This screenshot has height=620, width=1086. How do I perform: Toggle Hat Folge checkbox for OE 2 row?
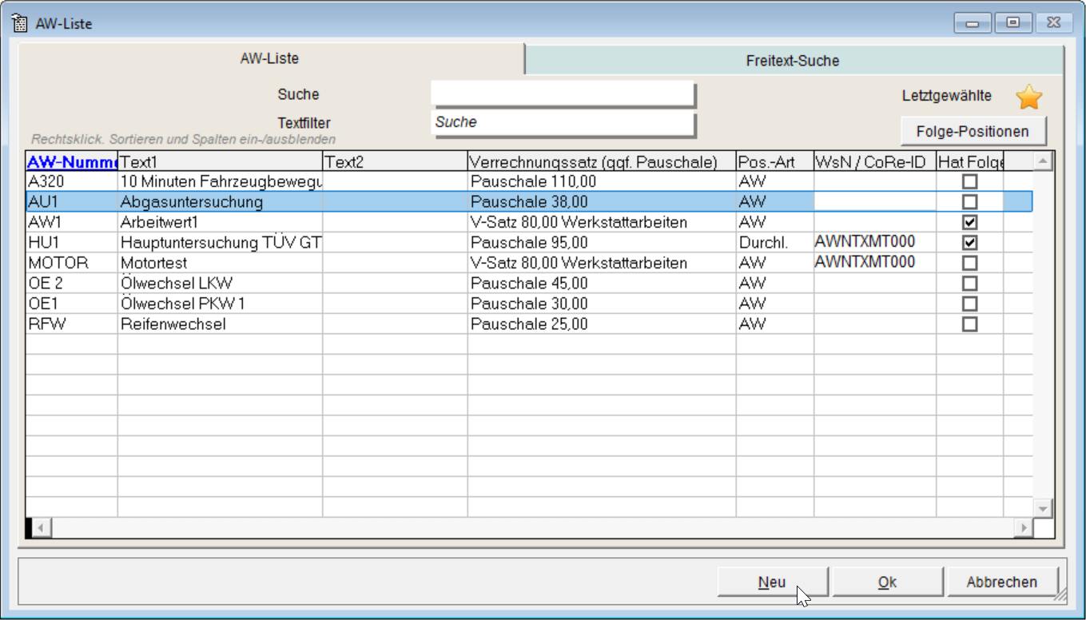pyautogui.click(x=969, y=283)
